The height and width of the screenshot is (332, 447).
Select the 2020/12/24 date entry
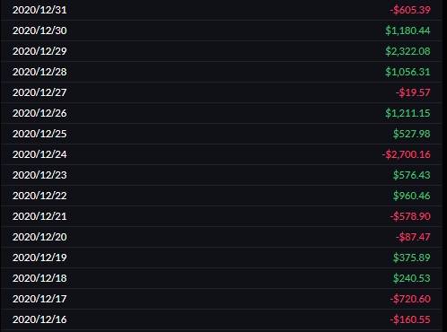(x=39, y=154)
